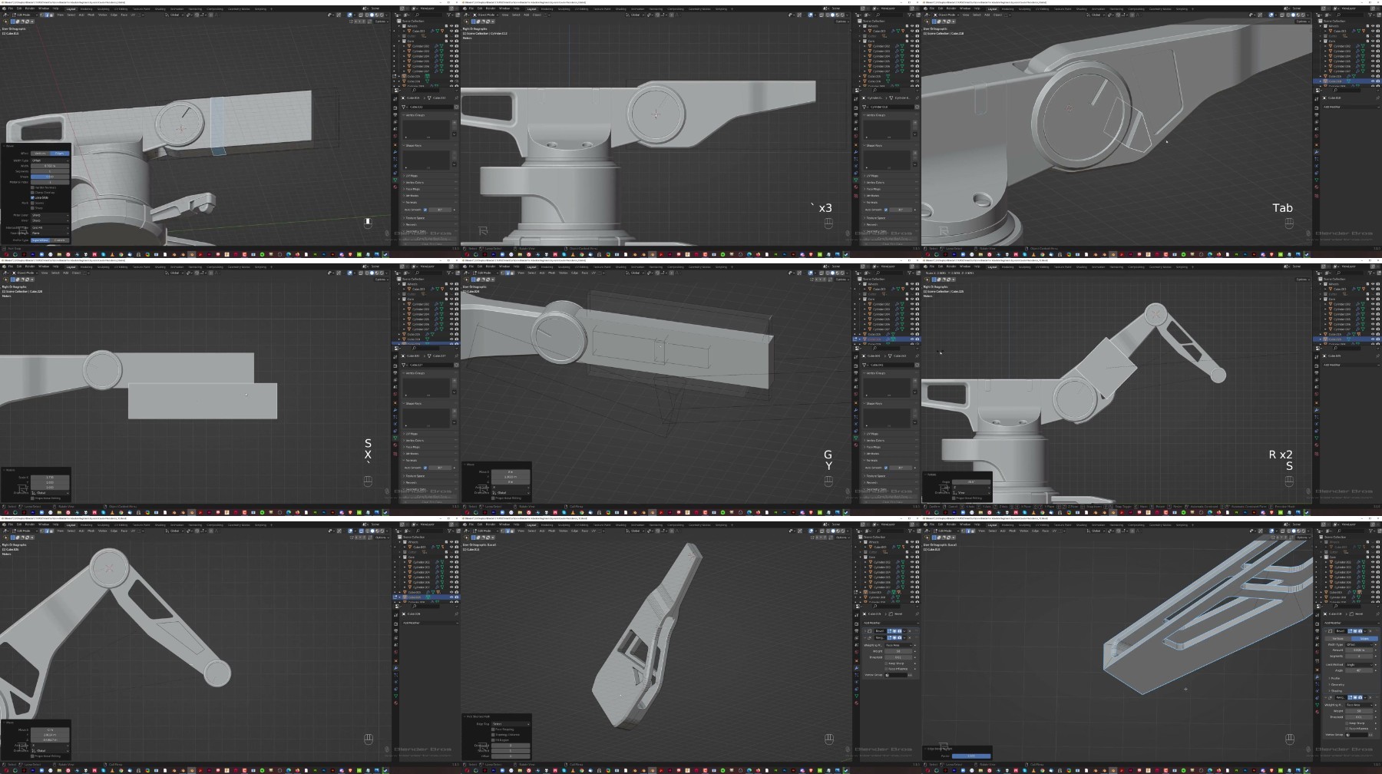This screenshot has width=1382, height=774.
Task: Click Blender logo menu in top-left window
Action: (4, 8)
